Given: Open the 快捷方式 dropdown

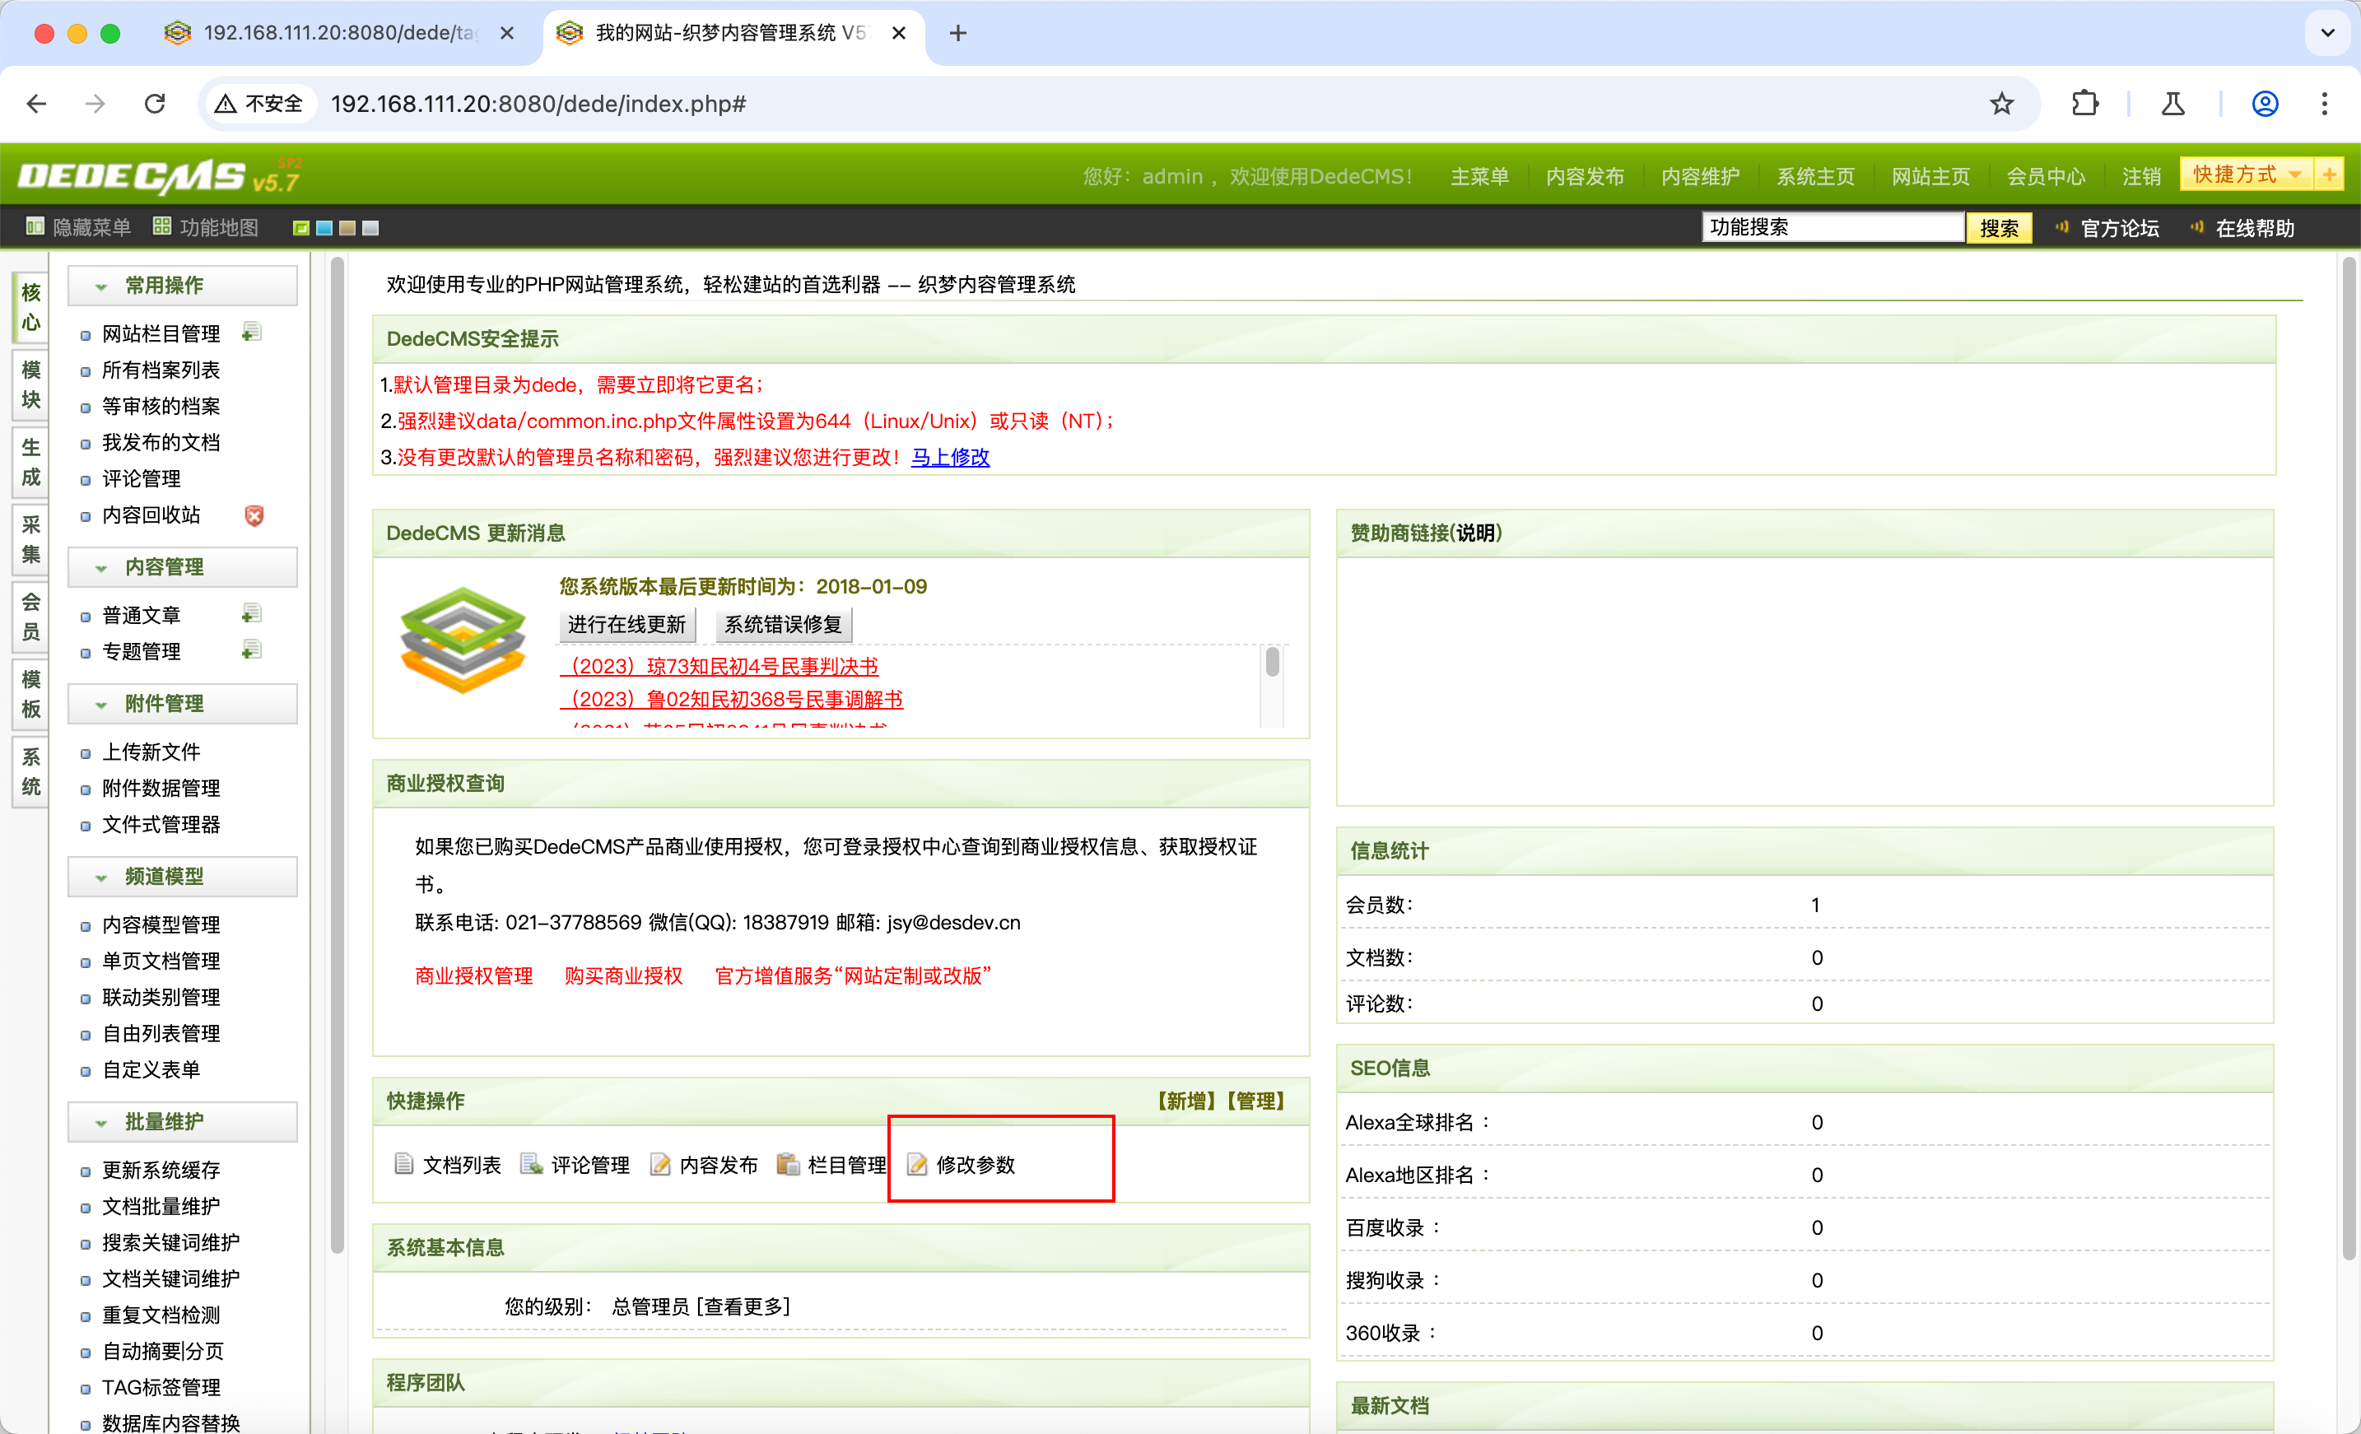Looking at the screenshot, I should (x=2244, y=175).
